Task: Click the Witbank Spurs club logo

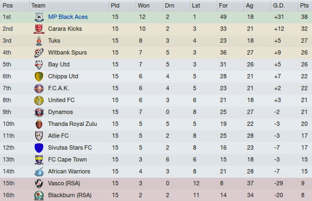Action: point(39,53)
